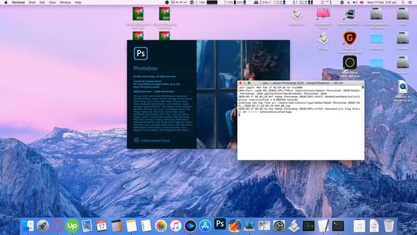Image resolution: width=417 pixels, height=235 pixels.
Task: Open Launchpad rocket icon in Dock
Action: click(x=42, y=226)
